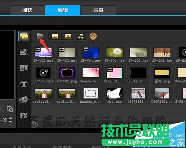Click the FR-F02.png file name label
The height and width of the screenshot is (148, 186).
67,81
